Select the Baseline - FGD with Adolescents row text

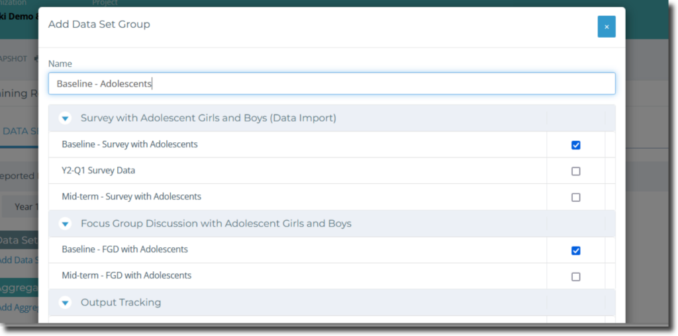tap(125, 249)
